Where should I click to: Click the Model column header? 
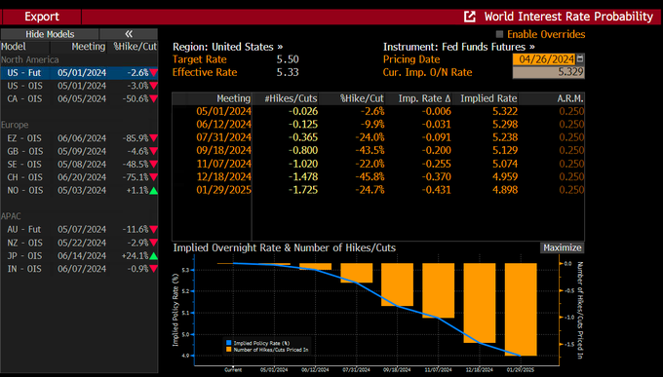tap(13, 47)
